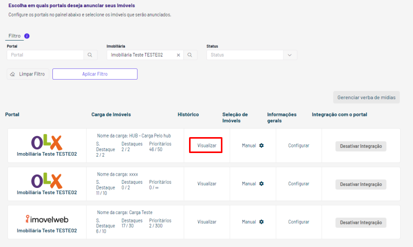Viewport: 413px width, 247px height.
Task: Click Visualizar in imovelweb row
Action: pyautogui.click(x=207, y=222)
